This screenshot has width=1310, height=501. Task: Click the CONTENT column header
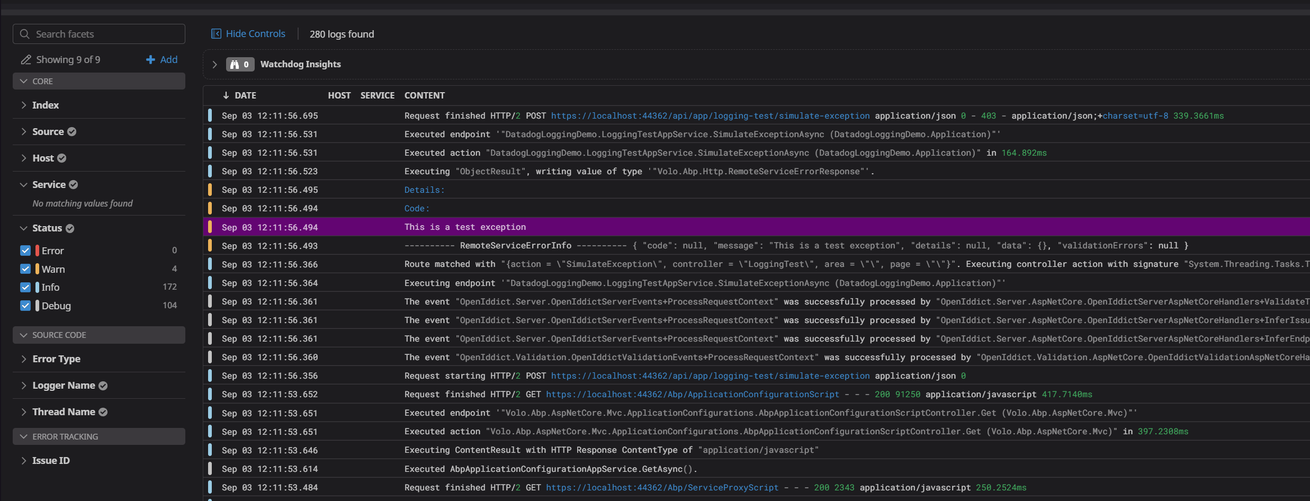click(424, 95)
